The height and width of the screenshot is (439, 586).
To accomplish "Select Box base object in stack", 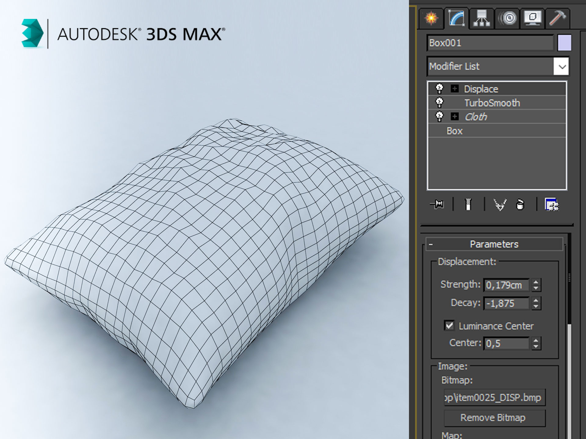I will 454,130.
